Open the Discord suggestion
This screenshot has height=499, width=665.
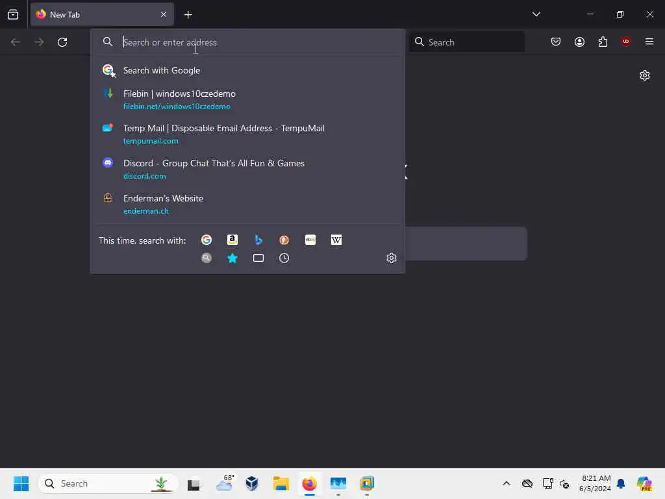pos(247,169)
